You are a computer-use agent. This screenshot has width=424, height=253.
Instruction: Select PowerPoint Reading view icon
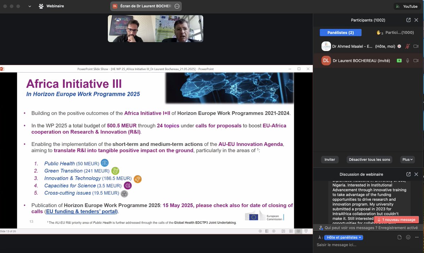pos(299,231)
